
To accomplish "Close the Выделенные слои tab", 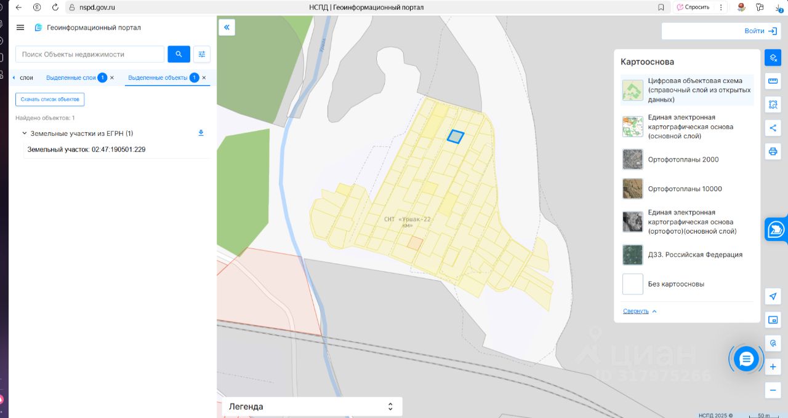I will (x=112, y=77).
